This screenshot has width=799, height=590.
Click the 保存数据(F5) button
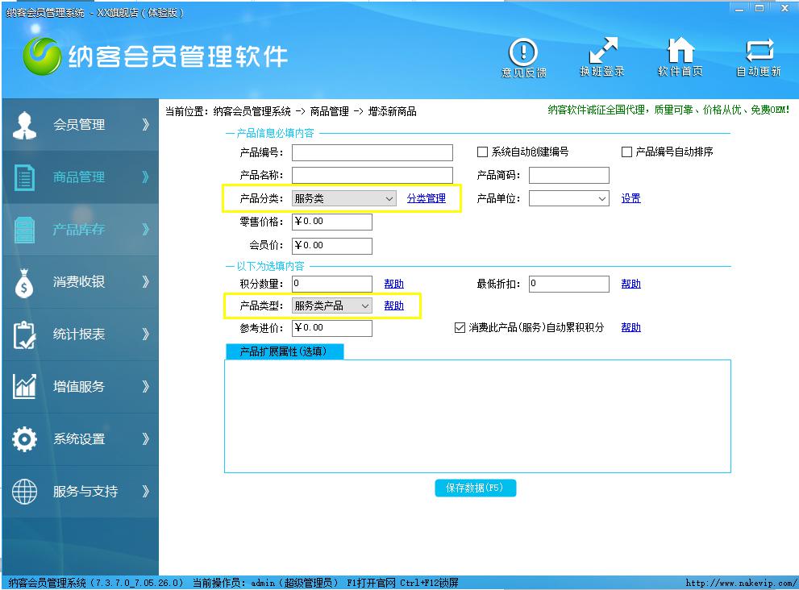coord(475,488)
